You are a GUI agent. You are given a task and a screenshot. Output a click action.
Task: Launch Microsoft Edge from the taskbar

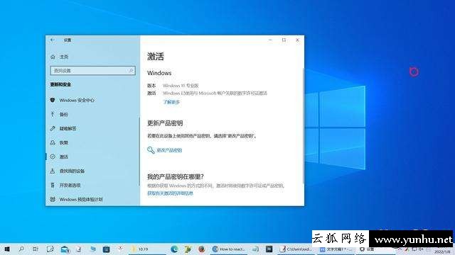174,249
